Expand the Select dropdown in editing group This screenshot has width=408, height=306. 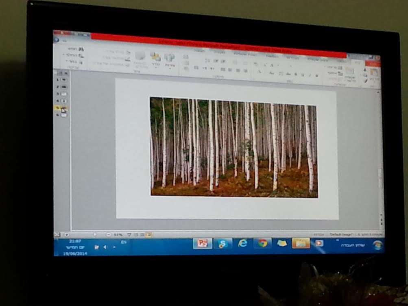point(68,61)
